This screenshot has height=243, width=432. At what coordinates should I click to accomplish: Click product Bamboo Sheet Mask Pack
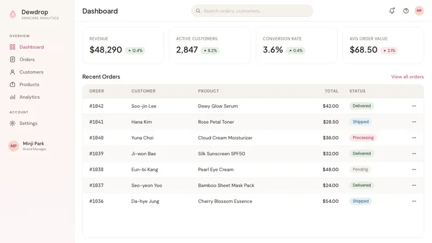click(226, 185)
